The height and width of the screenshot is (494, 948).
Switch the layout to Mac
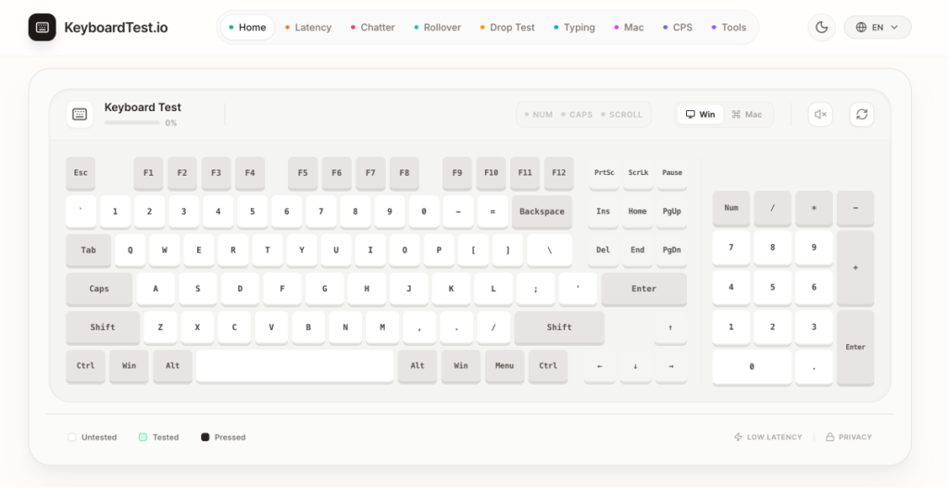click(747, 115)
